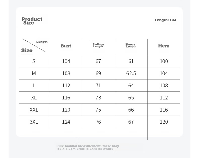199x158 pixels.
Task: Click the Length: CM unit label
Action: click(165, 20)
